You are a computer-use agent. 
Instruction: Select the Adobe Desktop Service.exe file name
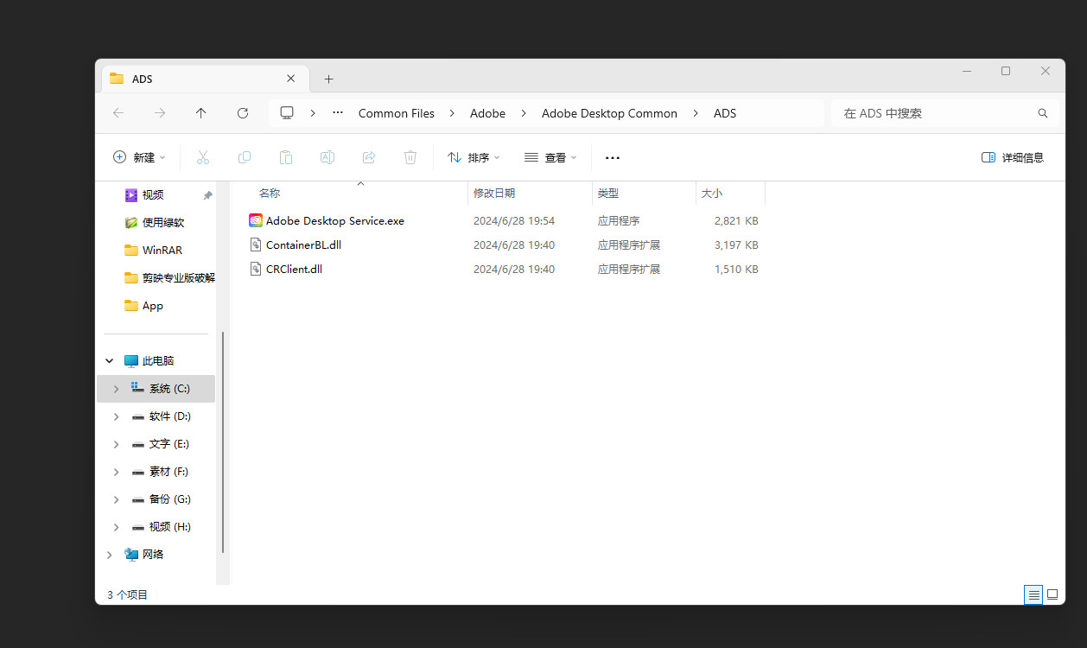pos(335,221)
